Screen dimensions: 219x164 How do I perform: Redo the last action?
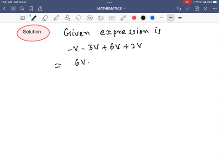coord(188,9)
